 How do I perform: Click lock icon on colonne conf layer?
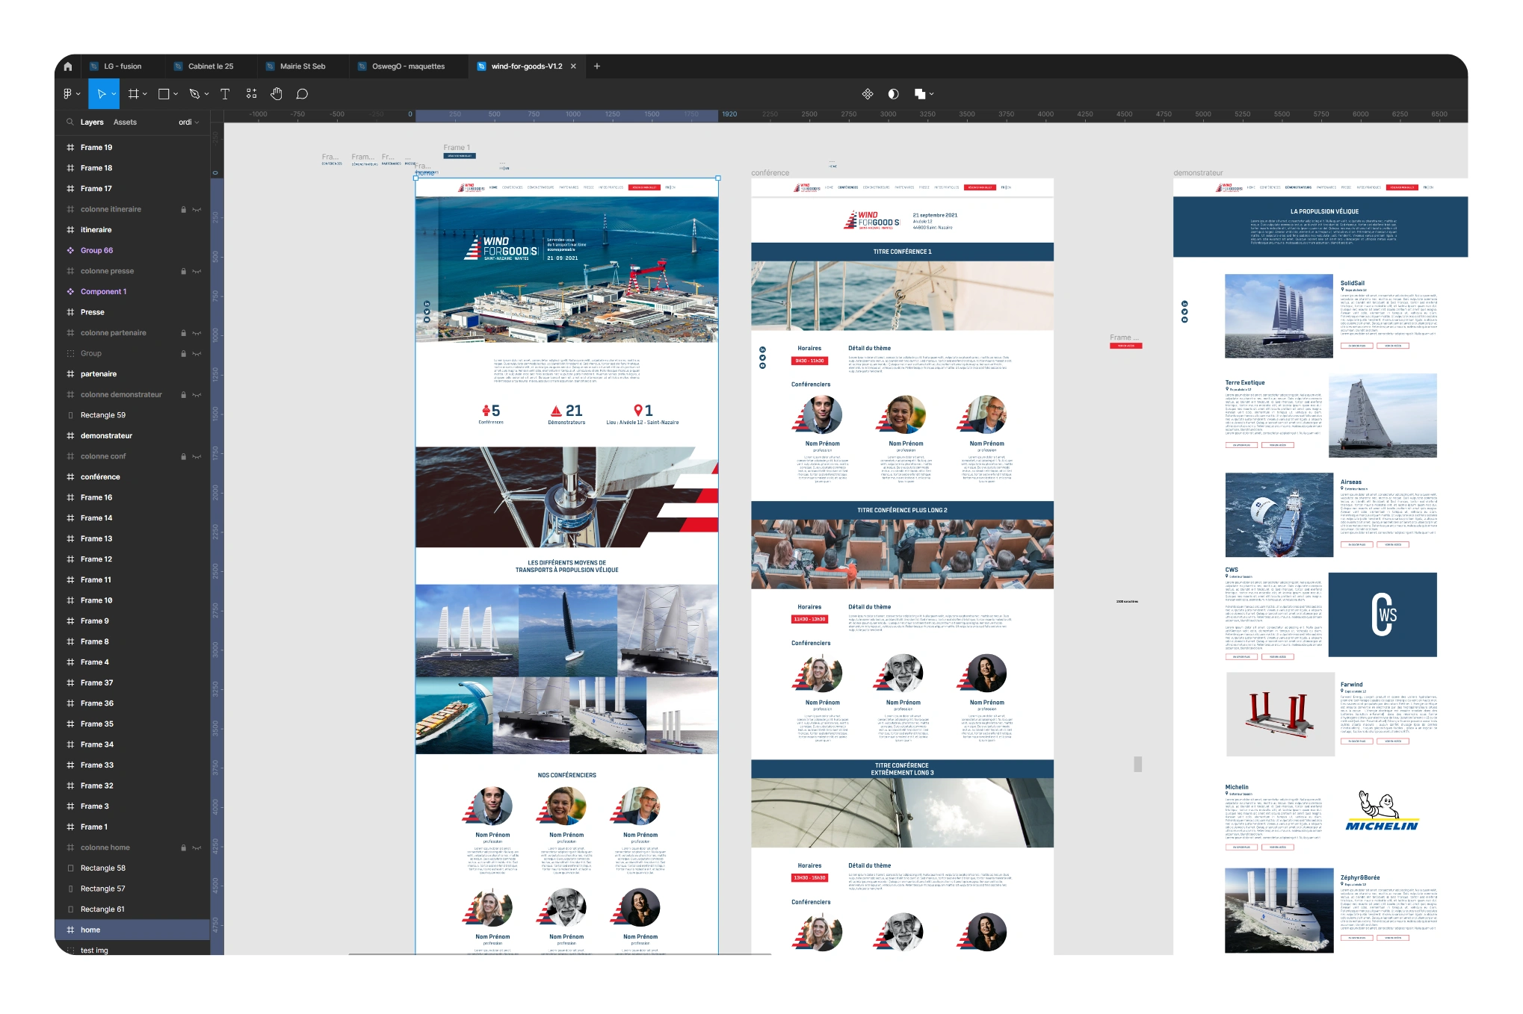coord(183,457)
